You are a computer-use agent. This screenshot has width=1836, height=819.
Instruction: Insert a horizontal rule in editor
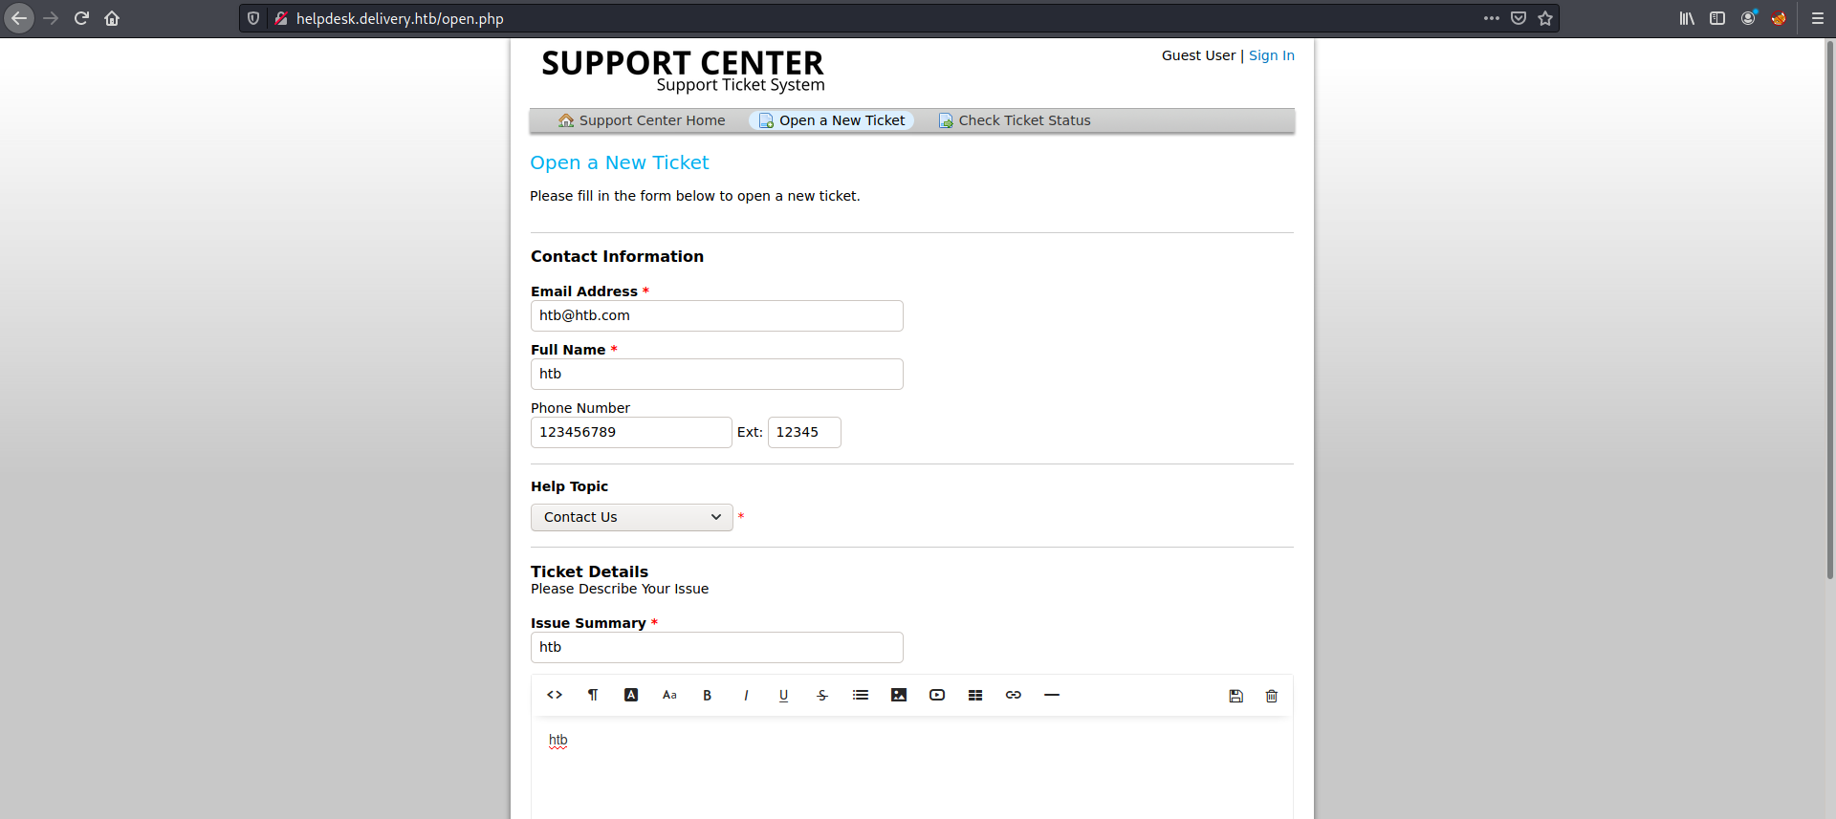tap(1052, 695)
